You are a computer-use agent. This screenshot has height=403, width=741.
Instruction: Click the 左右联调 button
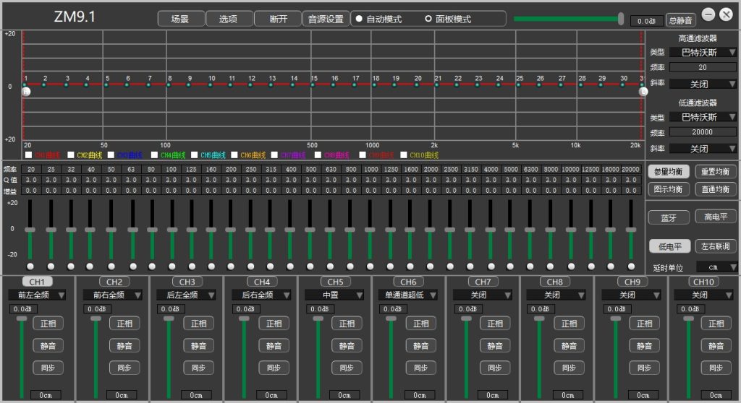(716, 246)
